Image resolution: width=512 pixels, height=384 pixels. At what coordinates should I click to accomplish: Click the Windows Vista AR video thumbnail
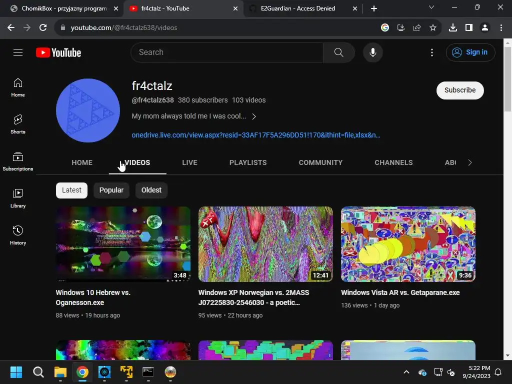click(x=408, y=244)
